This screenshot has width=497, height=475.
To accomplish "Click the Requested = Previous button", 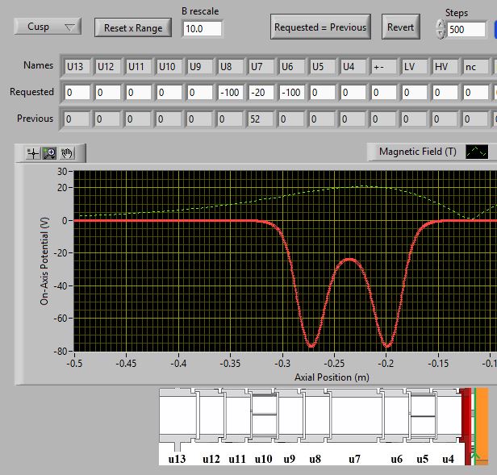I will tap(320, 27).
